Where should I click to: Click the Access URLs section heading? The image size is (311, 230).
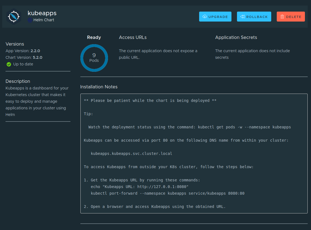pyautogui.click(x=133, y=37)
